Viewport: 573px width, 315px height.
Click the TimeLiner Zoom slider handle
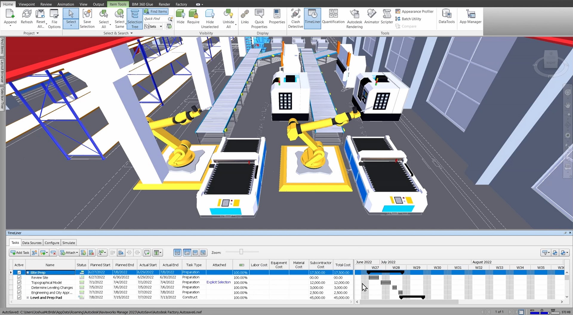click(x=241, y=252)
